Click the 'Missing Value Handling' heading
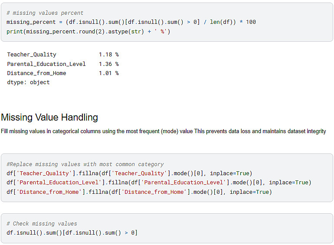Image resolution: width=334 pixels, height=245 pixels. pos(49,118)
